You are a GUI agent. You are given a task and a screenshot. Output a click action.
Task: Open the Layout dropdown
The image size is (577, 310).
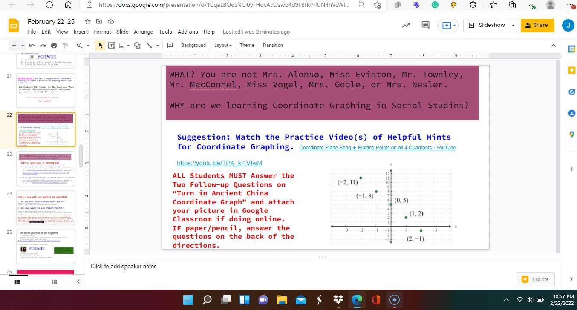(222, 45)
